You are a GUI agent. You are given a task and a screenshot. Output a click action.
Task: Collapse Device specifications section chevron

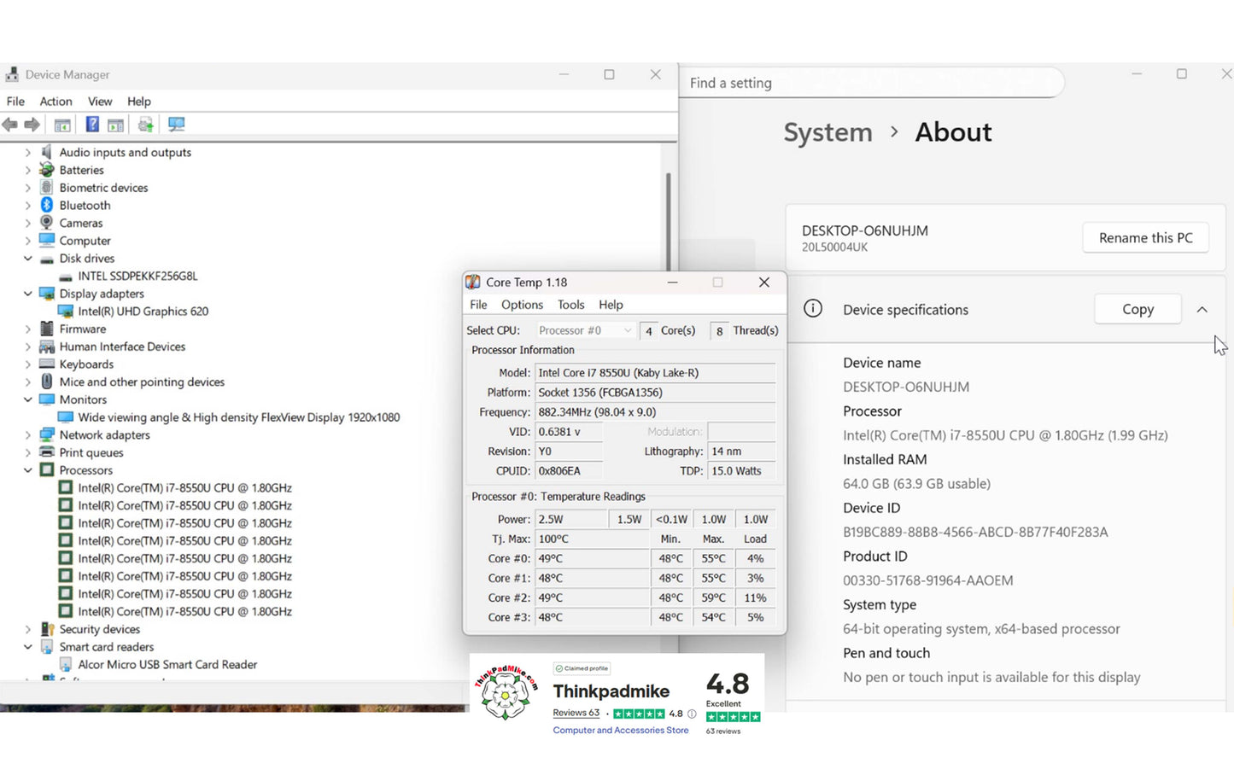click(1202, 310)
